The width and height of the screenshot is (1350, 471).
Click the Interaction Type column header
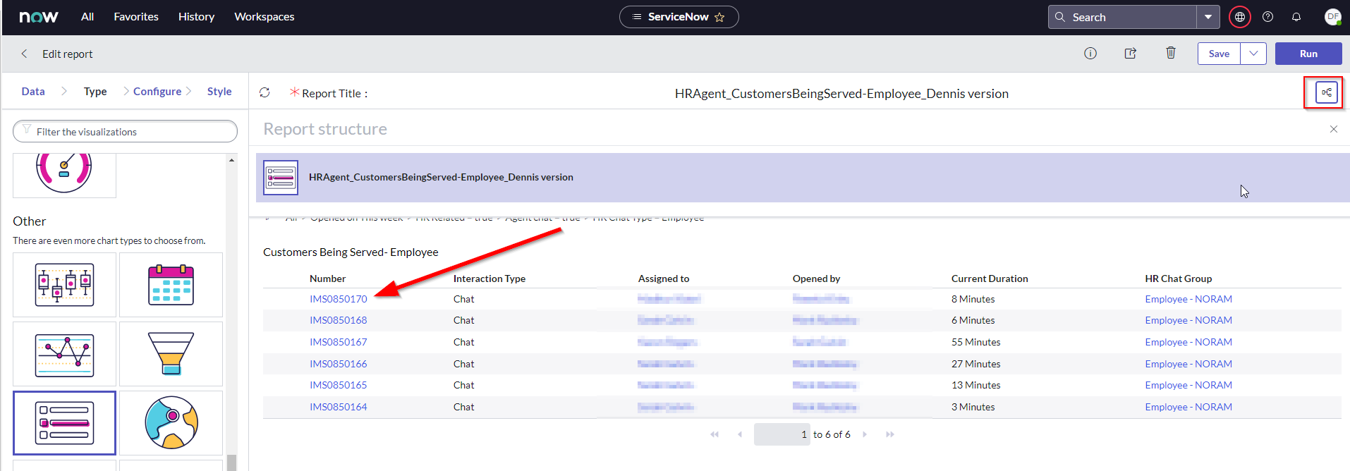(489, 279)
